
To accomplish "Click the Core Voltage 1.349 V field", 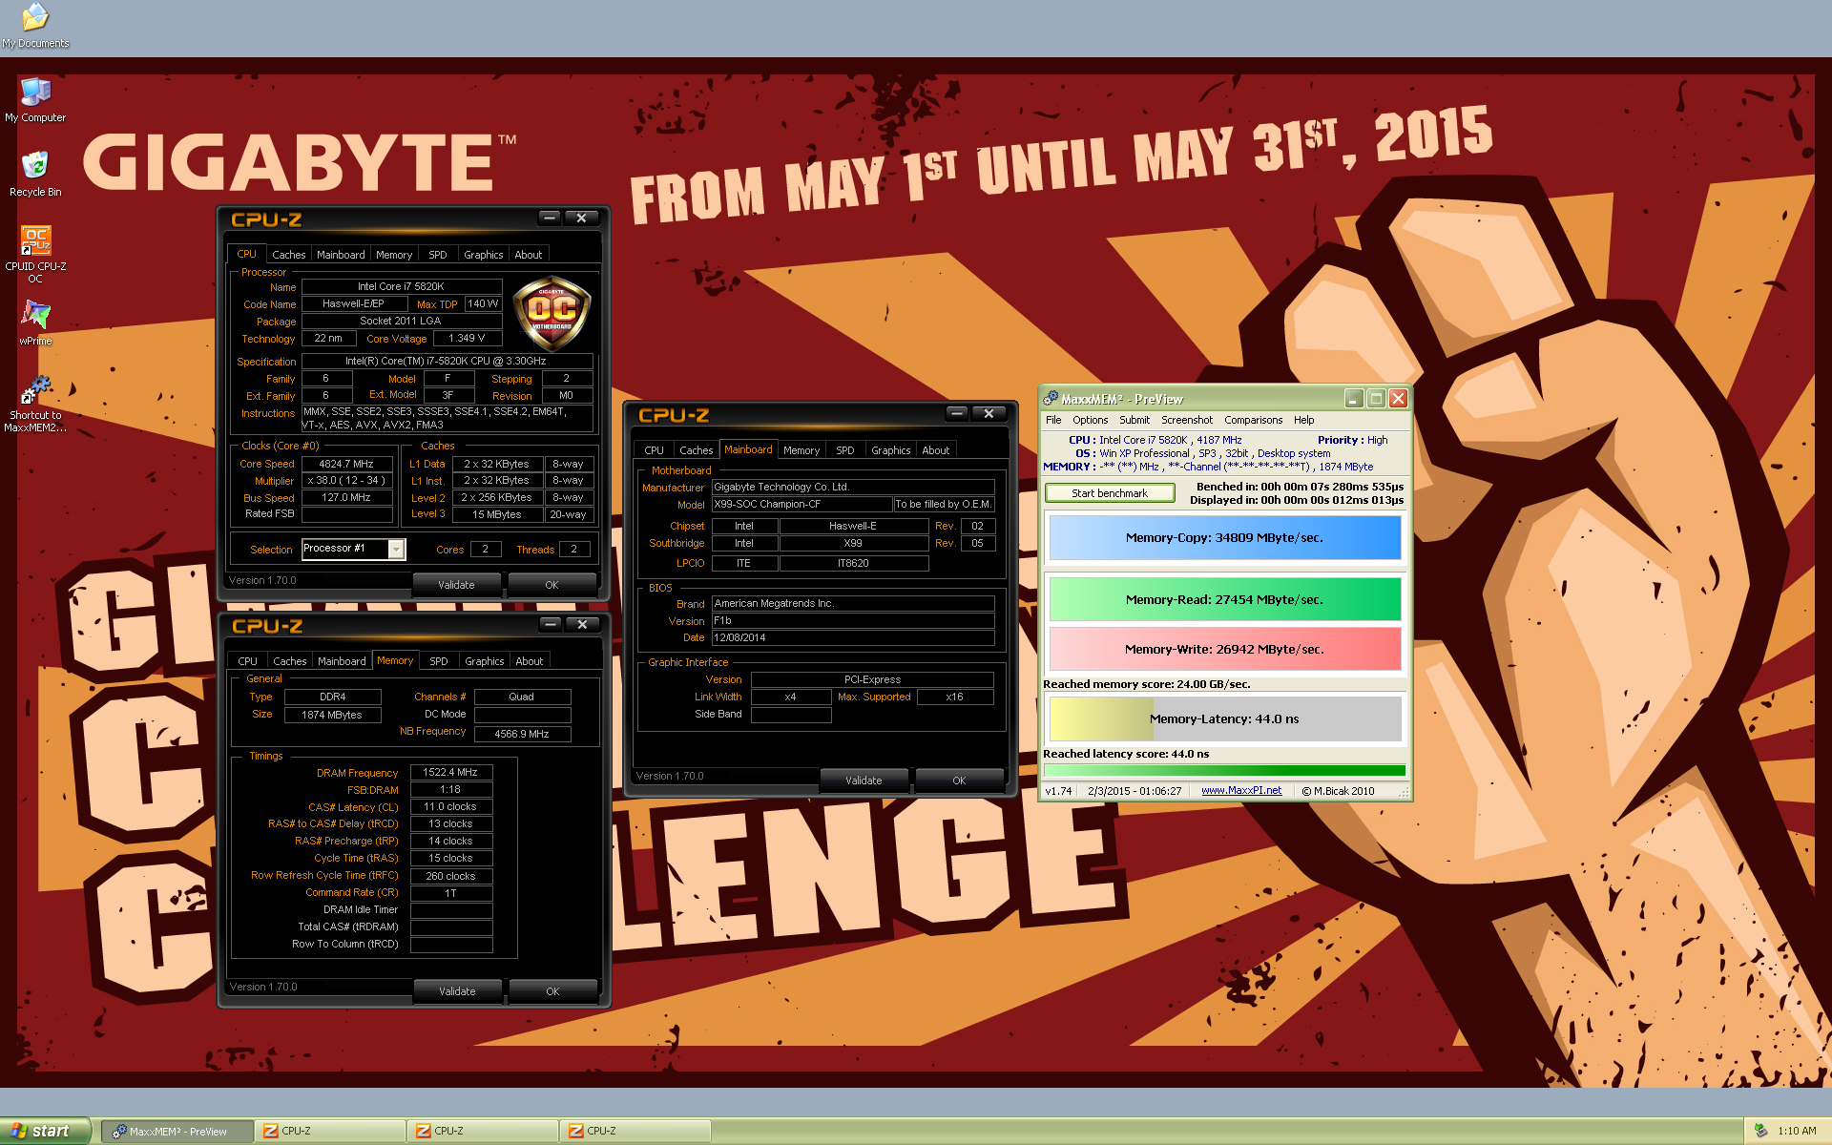I will [467, 338].
